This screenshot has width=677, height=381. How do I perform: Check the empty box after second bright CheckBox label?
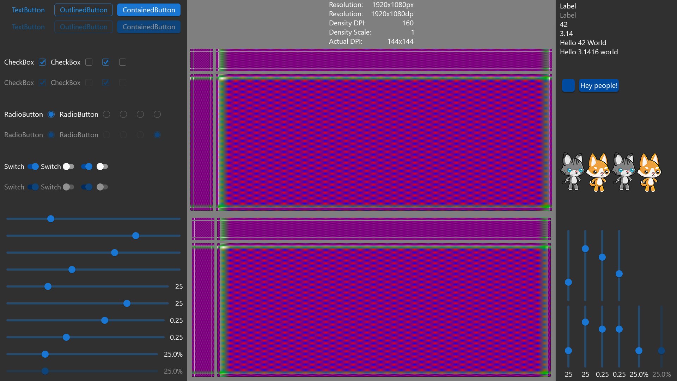click(89, 62)
